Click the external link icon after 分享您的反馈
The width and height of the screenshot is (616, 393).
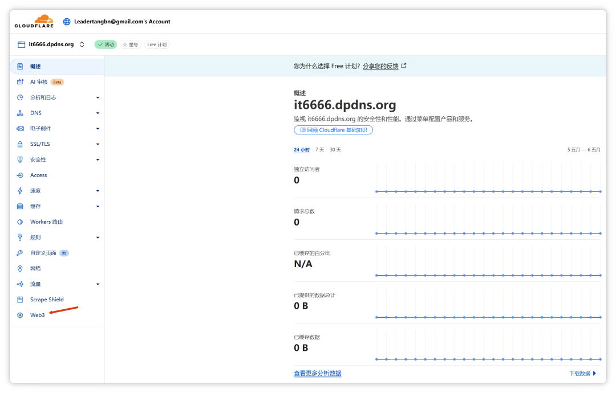point(403,66)
